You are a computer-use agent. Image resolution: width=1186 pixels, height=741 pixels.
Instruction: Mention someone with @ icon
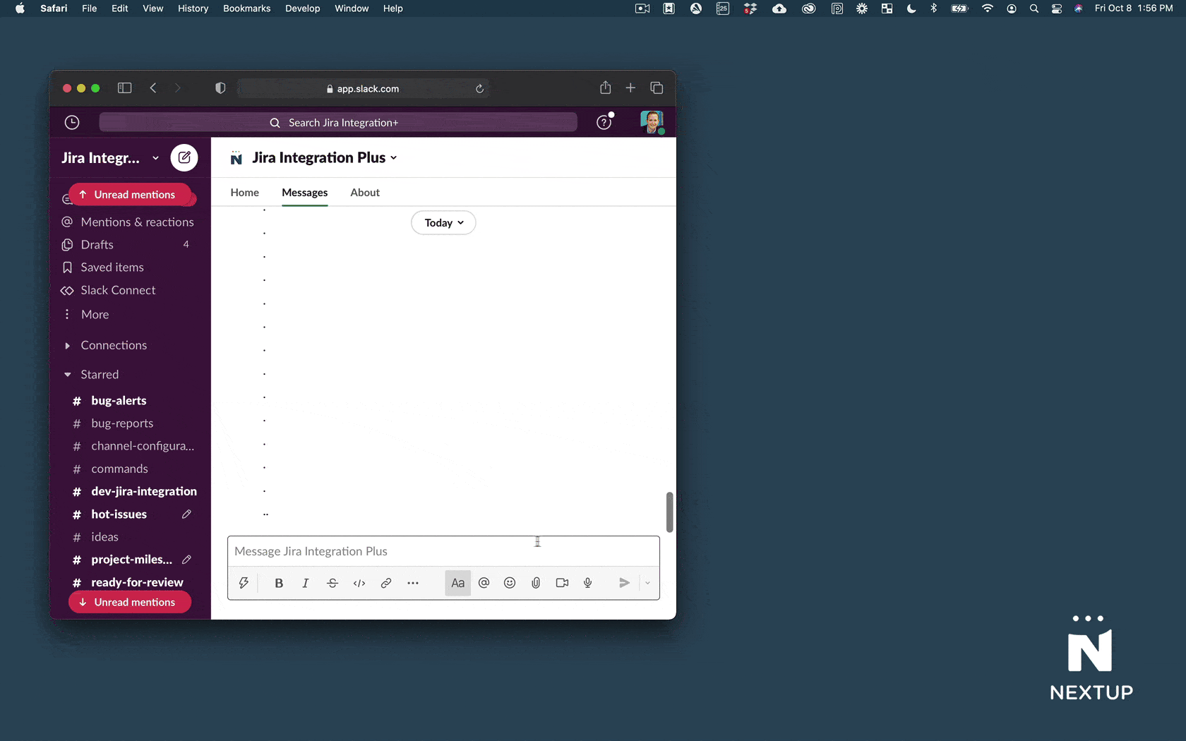pyautogui.click(x=484, y=583)
